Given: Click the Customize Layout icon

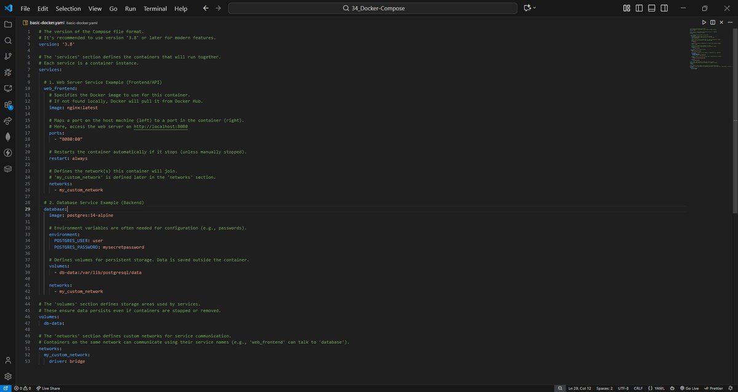Looking at the screenshot, I should click(626, 8).
